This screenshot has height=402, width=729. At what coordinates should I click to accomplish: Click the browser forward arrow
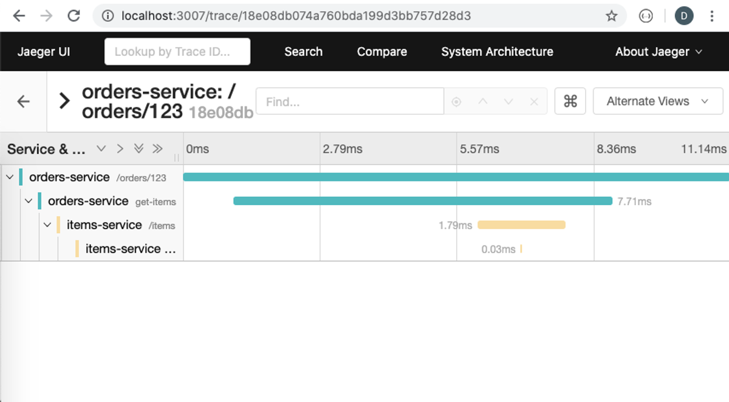coord(46,16)
